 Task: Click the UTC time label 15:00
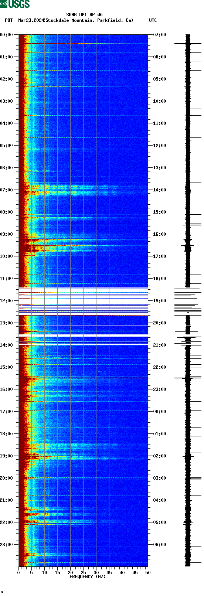click(x=160, y=212)
